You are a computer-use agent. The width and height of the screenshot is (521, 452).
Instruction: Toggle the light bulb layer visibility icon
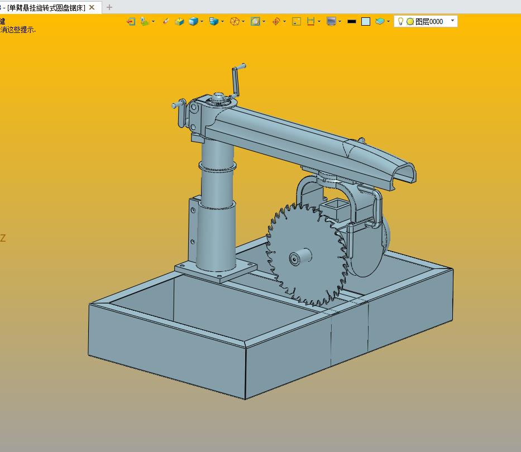(x=401, y=22)
